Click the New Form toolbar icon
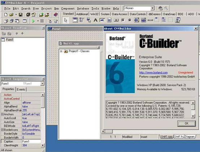Screen dimensions: 200x152 click(x=25, y=21)
